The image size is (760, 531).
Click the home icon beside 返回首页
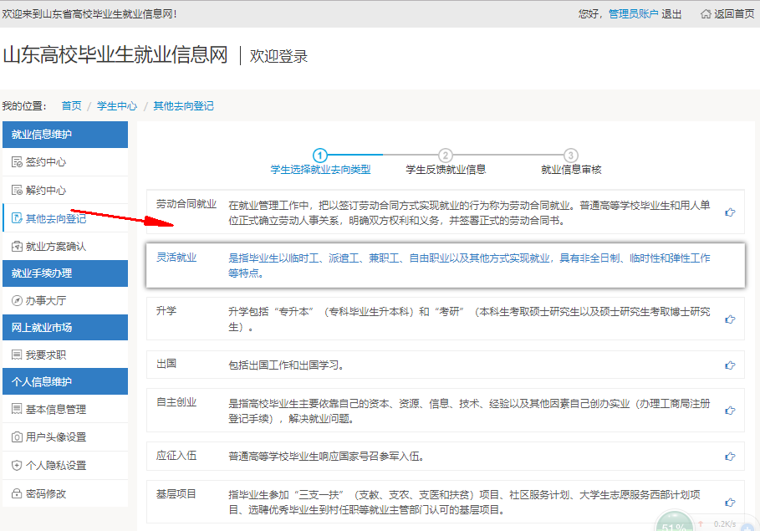[x=706, y=14]
